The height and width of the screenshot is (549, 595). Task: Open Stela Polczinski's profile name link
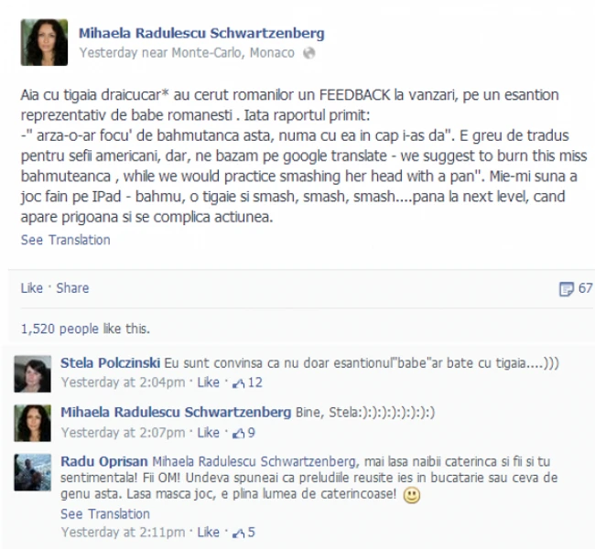(x=111, y=362)
